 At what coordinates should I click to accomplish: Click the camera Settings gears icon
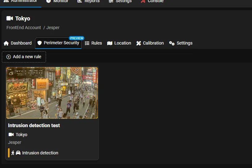(172, 43)
